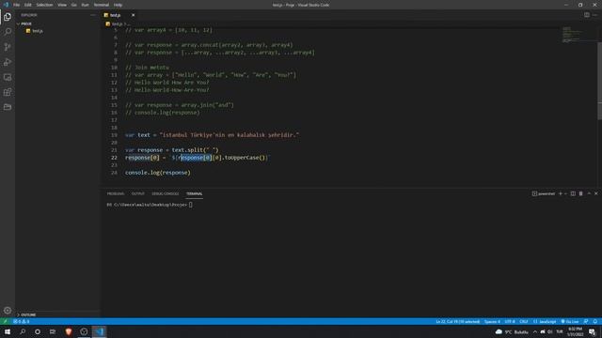Switch to the Debug Console tab
This screenshot has height=338, width=602.
click(x=166, y=193)
